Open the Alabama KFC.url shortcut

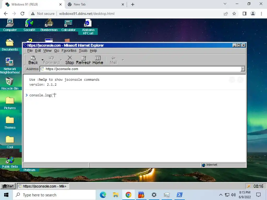[x=88, y=27]
